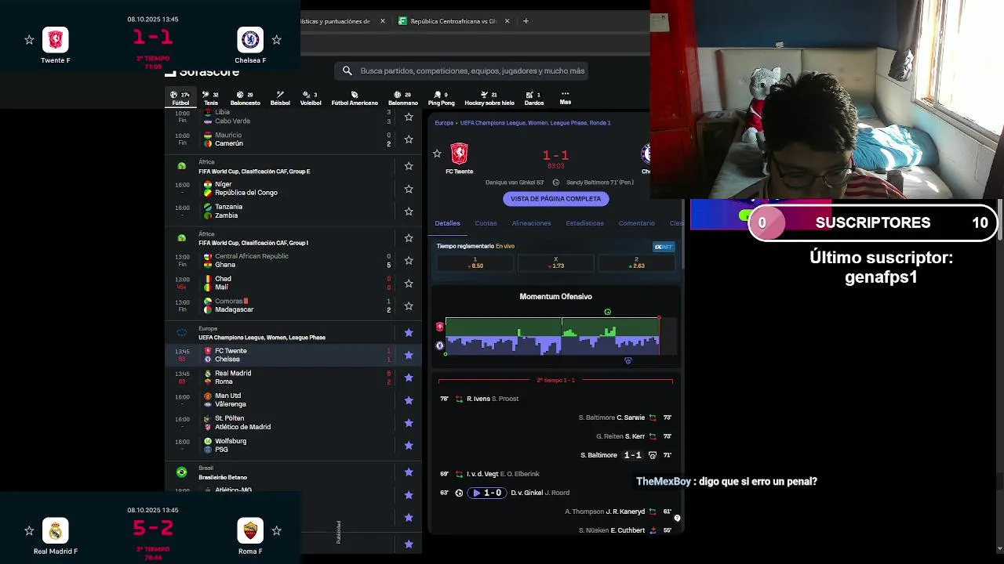
Task: Open the St. Pölten vs Atlético de Madrid row
Action: click(x=294, y=423)
